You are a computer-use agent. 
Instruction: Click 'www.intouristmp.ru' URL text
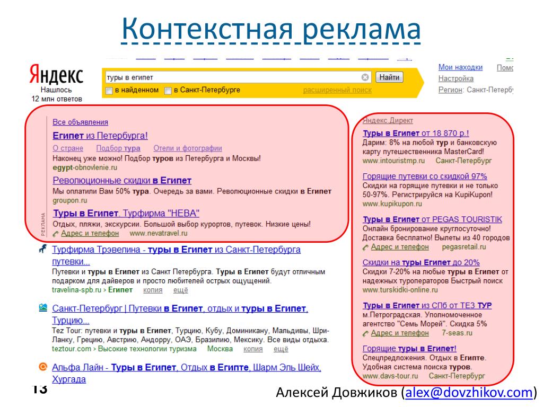393,161
